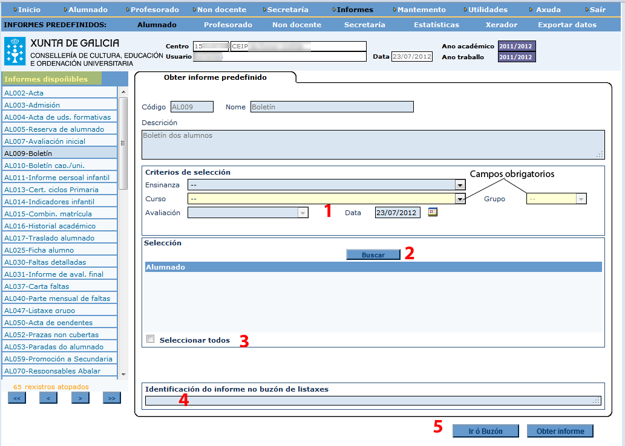
Task: Click the Obter informe button
Action: coord(560,431)
